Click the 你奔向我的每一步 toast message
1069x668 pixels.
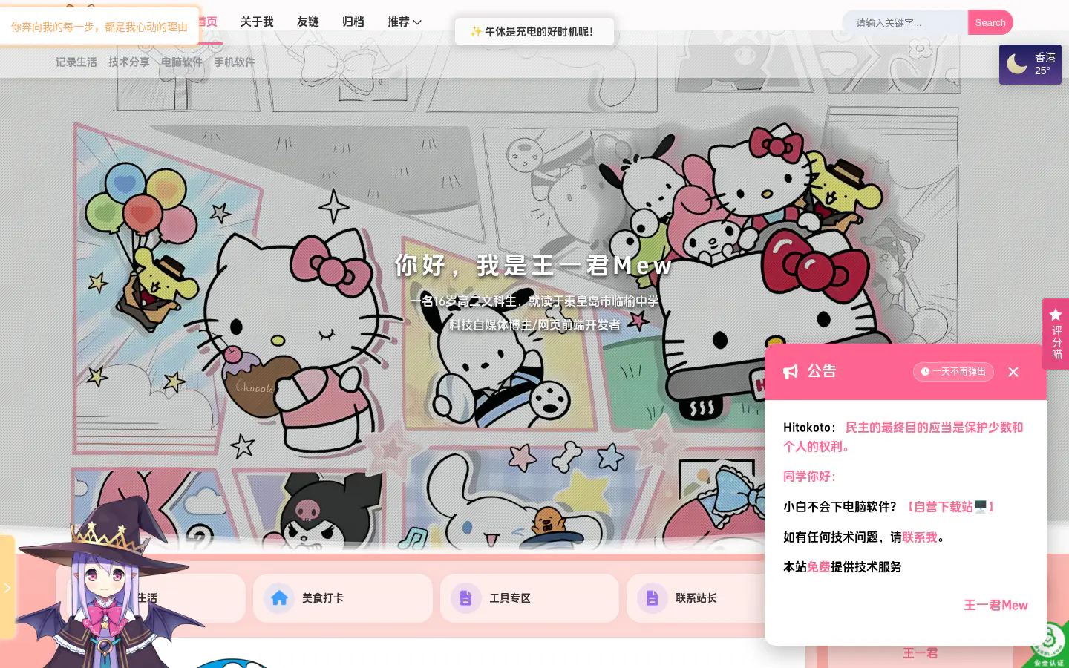tap(99, 27)
